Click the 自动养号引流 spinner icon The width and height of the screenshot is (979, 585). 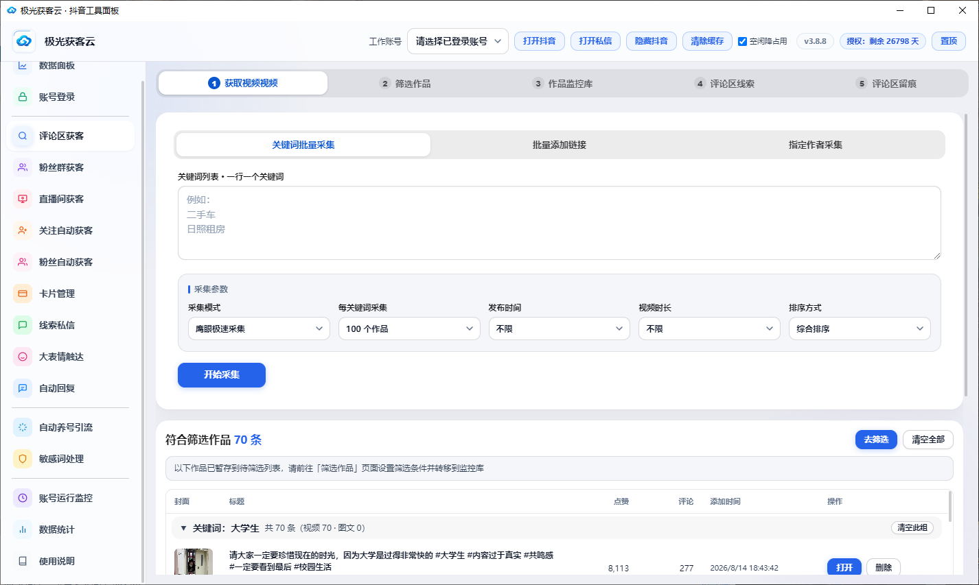coord(23,427)
